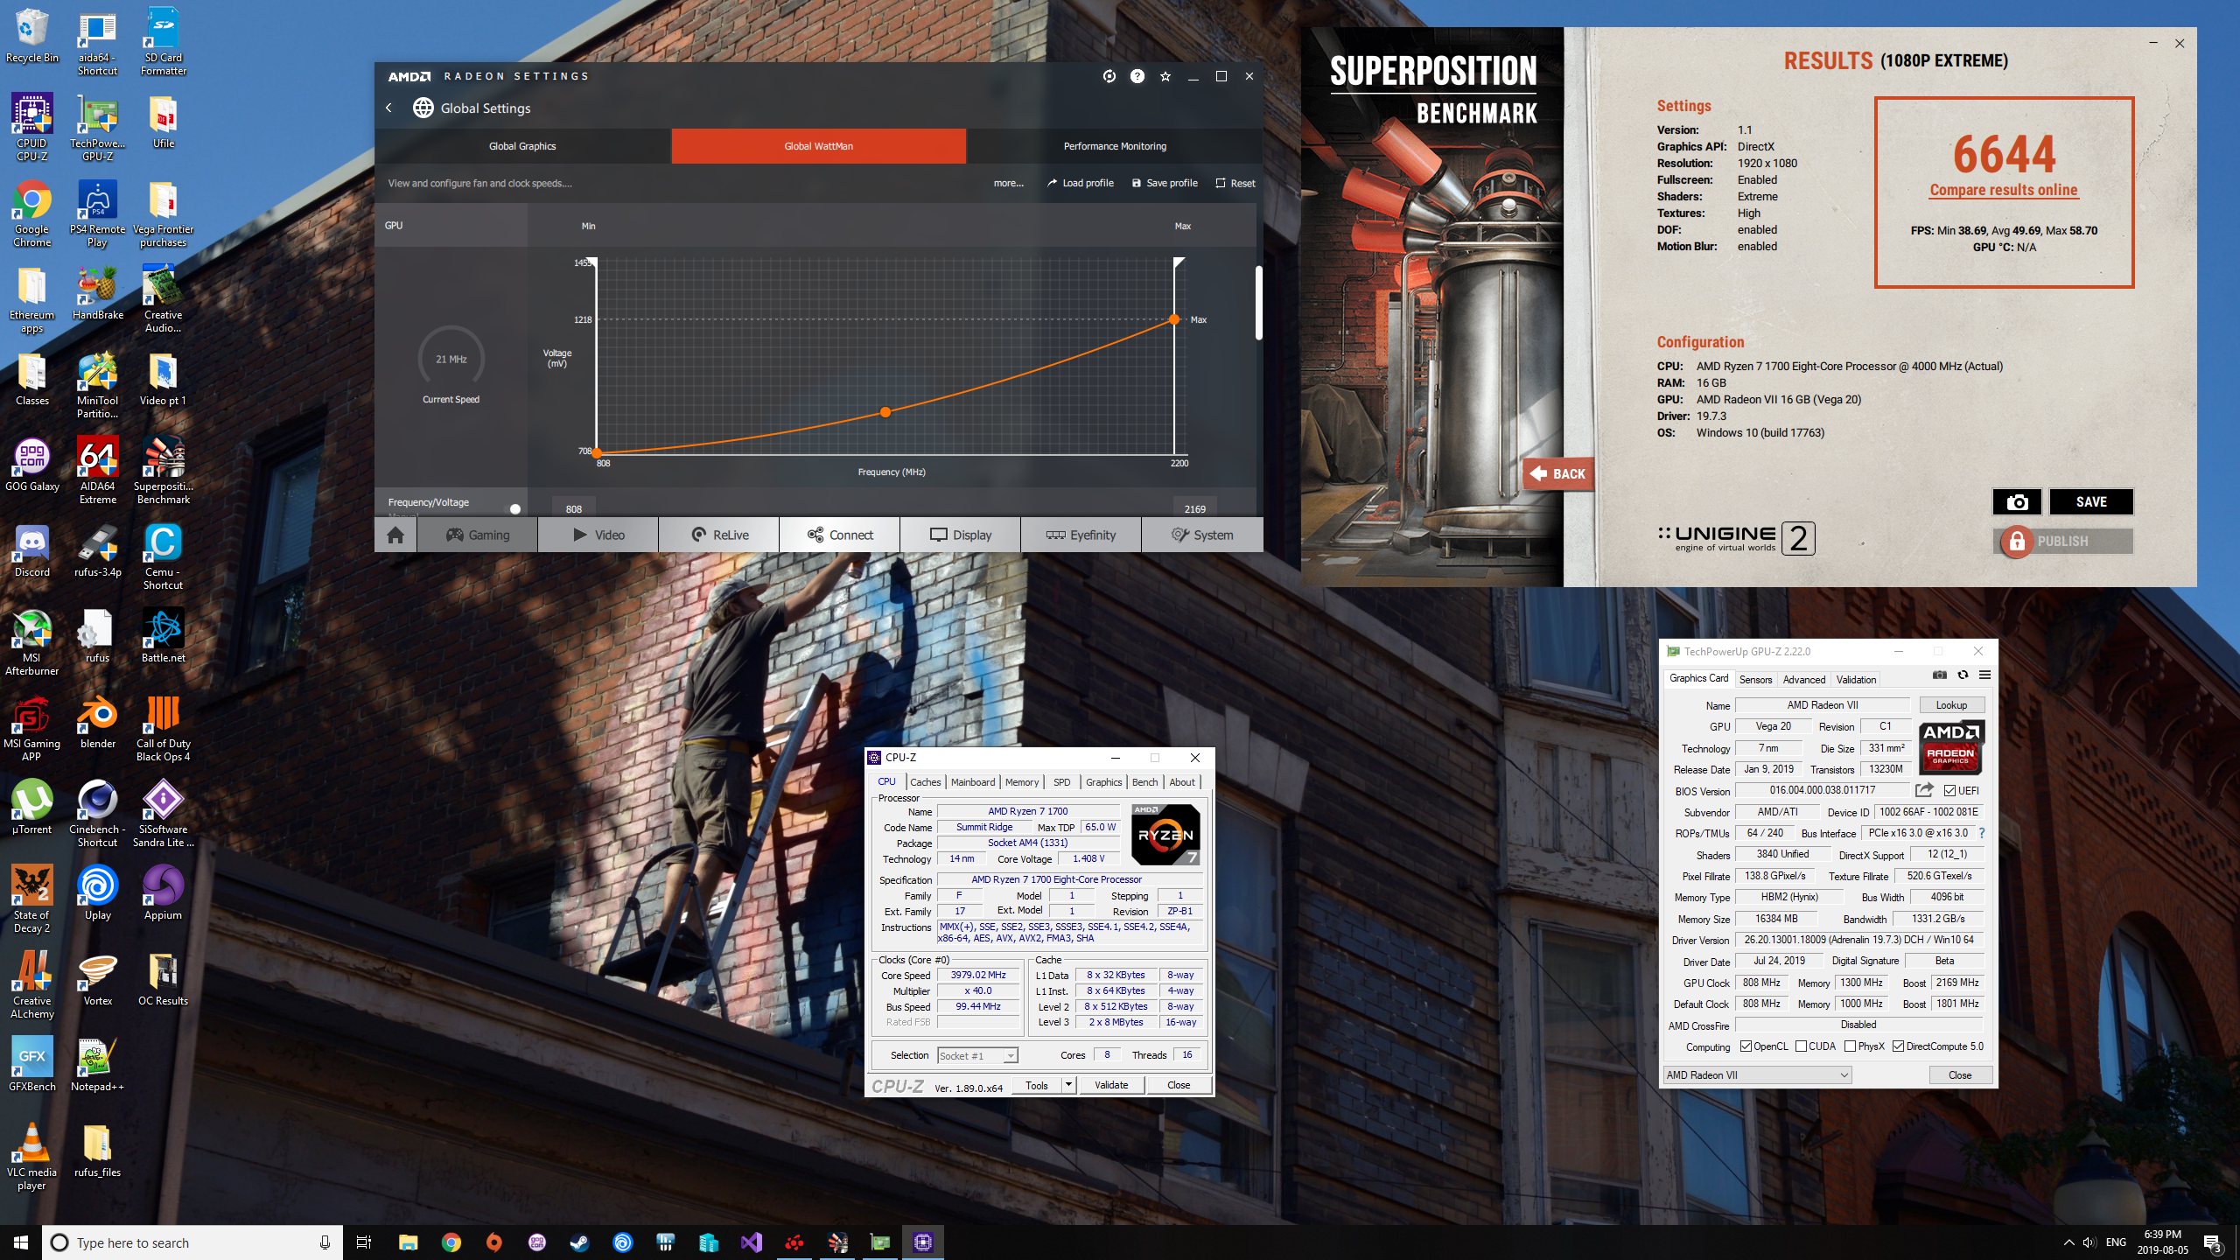
Task: Click the Lookup button in GPU-Z
Action: coord(1951,705)
